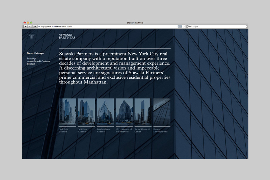Click the reload page icon
The image size is (270, 180).
pyautogui.click(x=184, y=27)
